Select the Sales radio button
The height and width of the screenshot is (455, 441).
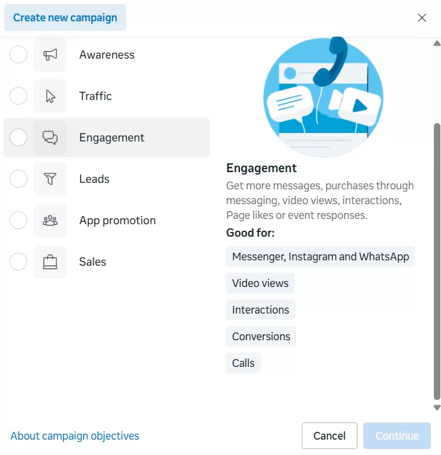click(x=18, y=262)
